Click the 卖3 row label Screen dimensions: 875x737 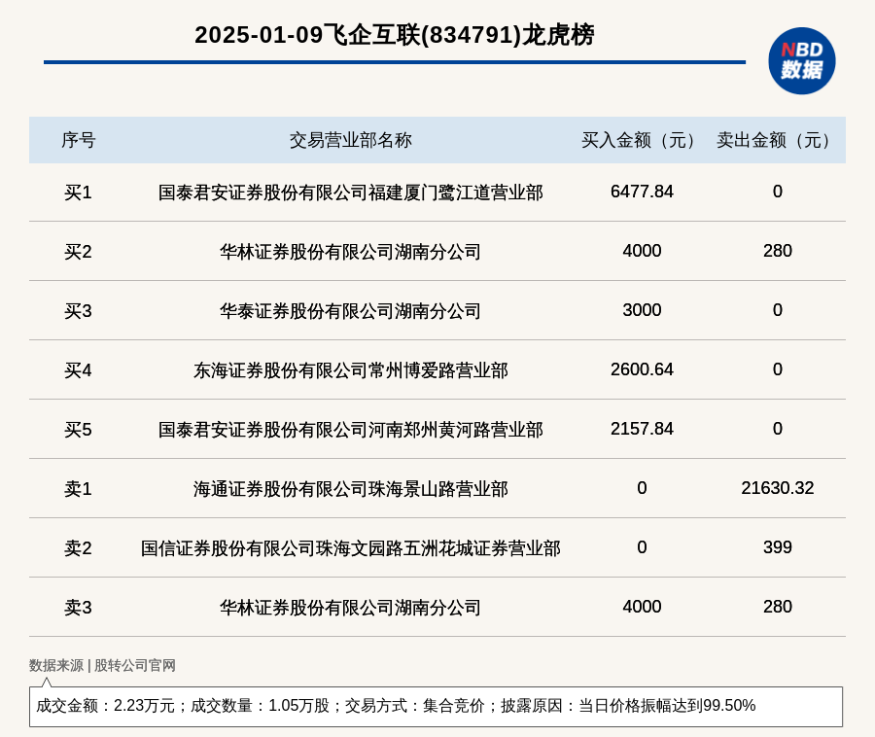(x=78, y=607)
